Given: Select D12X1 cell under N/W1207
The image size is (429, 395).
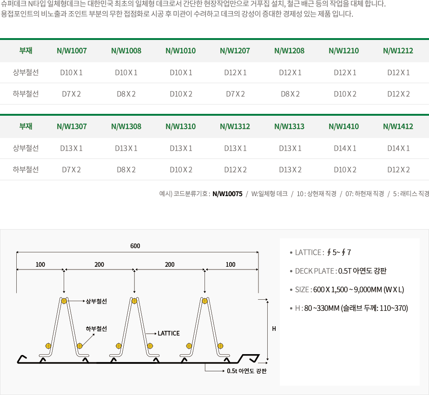Looking at the screenshot, I should [x=235, y=72].
